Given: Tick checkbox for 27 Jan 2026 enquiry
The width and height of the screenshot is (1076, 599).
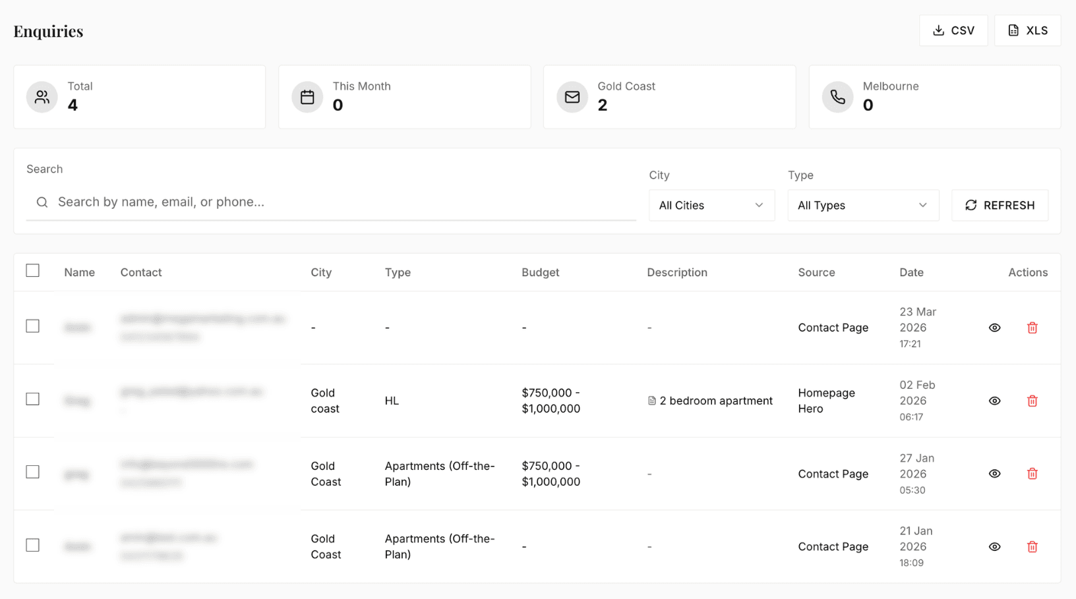Looking at the screenshot, I should tap(33, 472).
